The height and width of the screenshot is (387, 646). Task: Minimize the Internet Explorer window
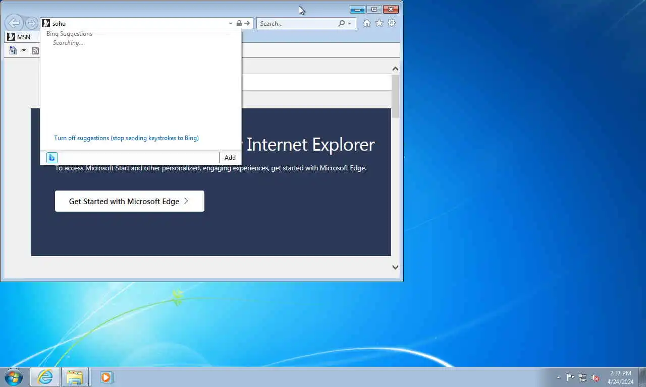coord(357,9)
